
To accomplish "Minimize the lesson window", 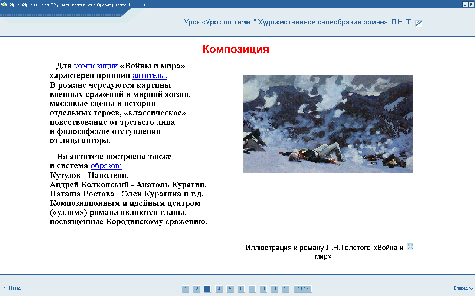I will click(465, 4).
